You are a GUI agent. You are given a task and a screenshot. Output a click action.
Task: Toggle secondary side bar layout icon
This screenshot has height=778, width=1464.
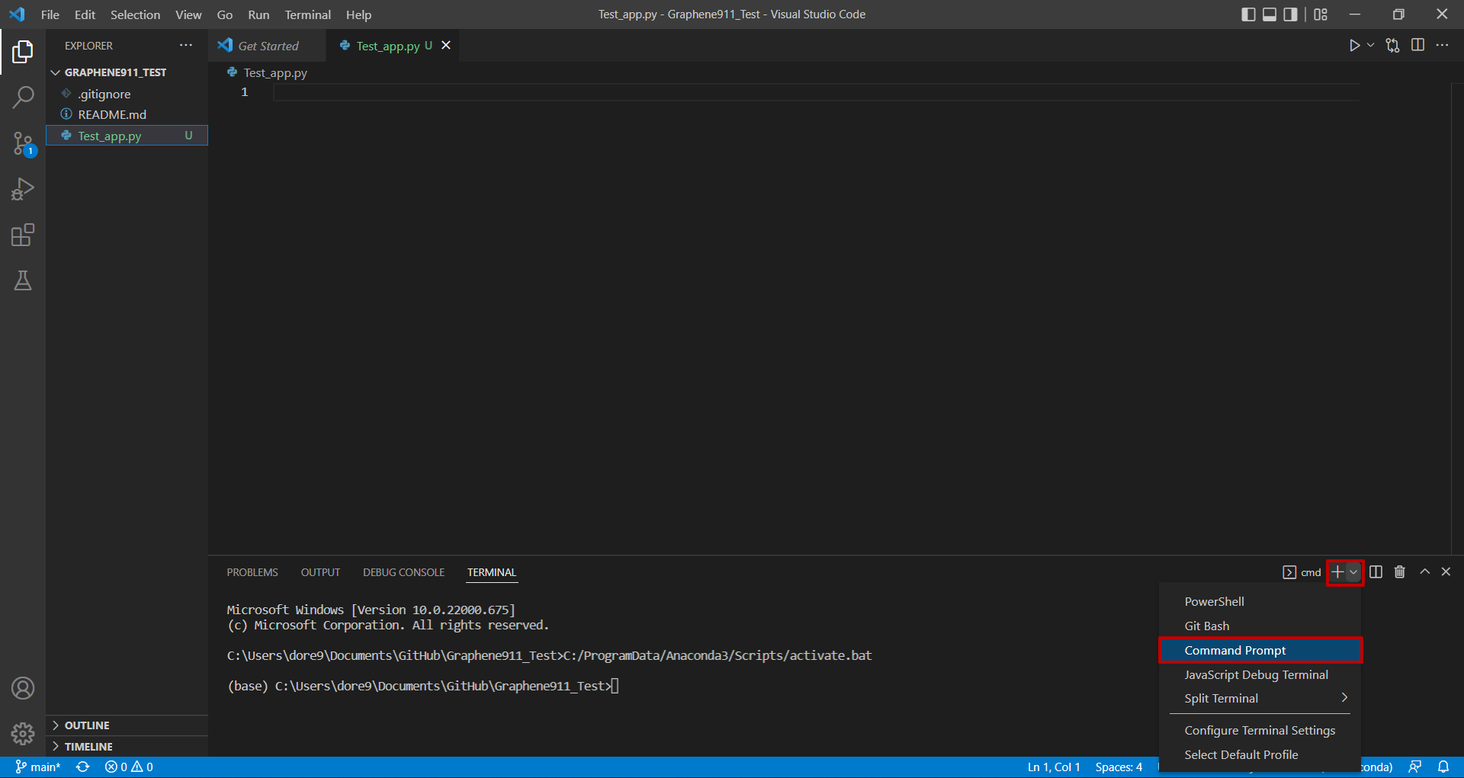tap(1290, 14)
